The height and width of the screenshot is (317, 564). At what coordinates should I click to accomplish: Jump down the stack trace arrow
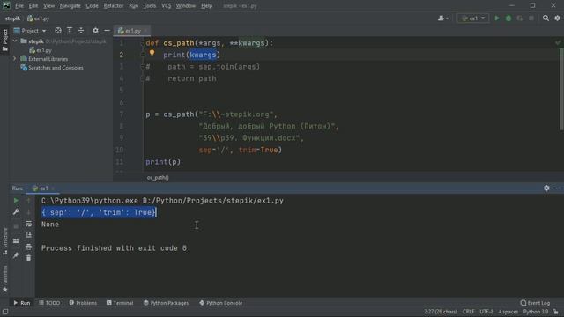pyautogui.click(x=29, y=212)
